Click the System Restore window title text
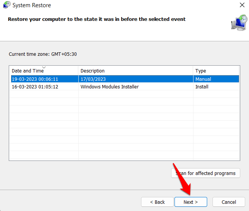Screen dimensions: 249x211 coord(32,5)
